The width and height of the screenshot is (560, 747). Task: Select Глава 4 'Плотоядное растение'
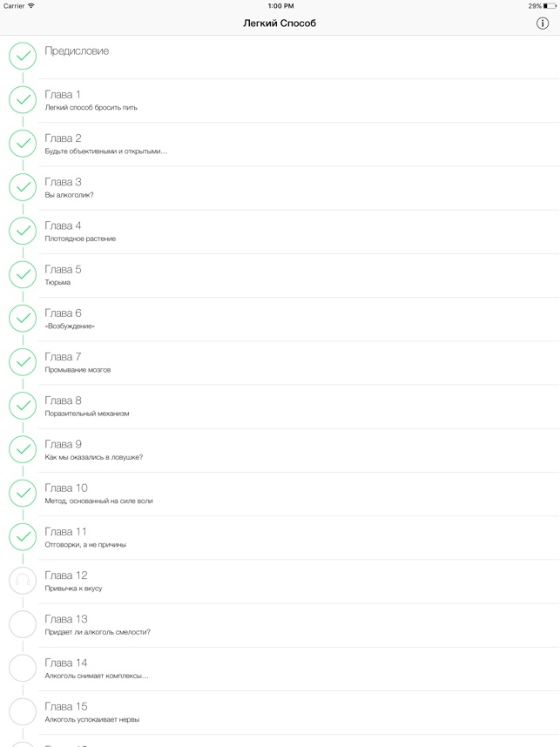pyautogui.click(x=296, y=232)
